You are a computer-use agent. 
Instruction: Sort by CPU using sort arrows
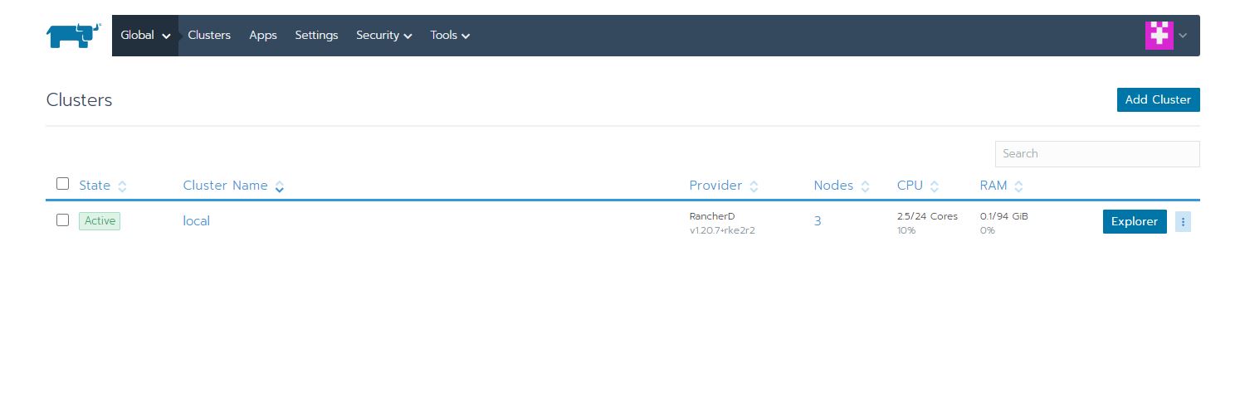(x=934, y=186)
